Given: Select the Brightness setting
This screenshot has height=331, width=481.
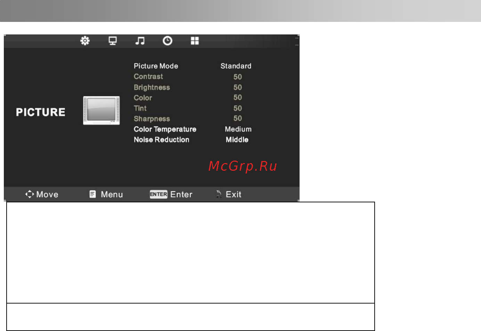Looking at the screenshot, I should click(x=152, y=87).
